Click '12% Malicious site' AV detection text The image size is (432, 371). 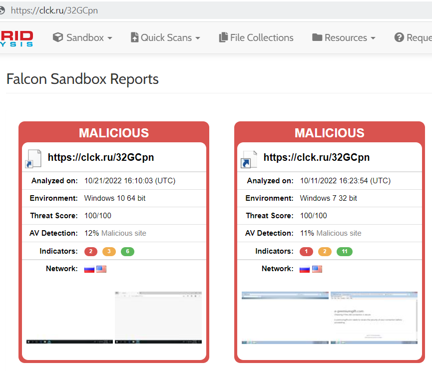115,233
